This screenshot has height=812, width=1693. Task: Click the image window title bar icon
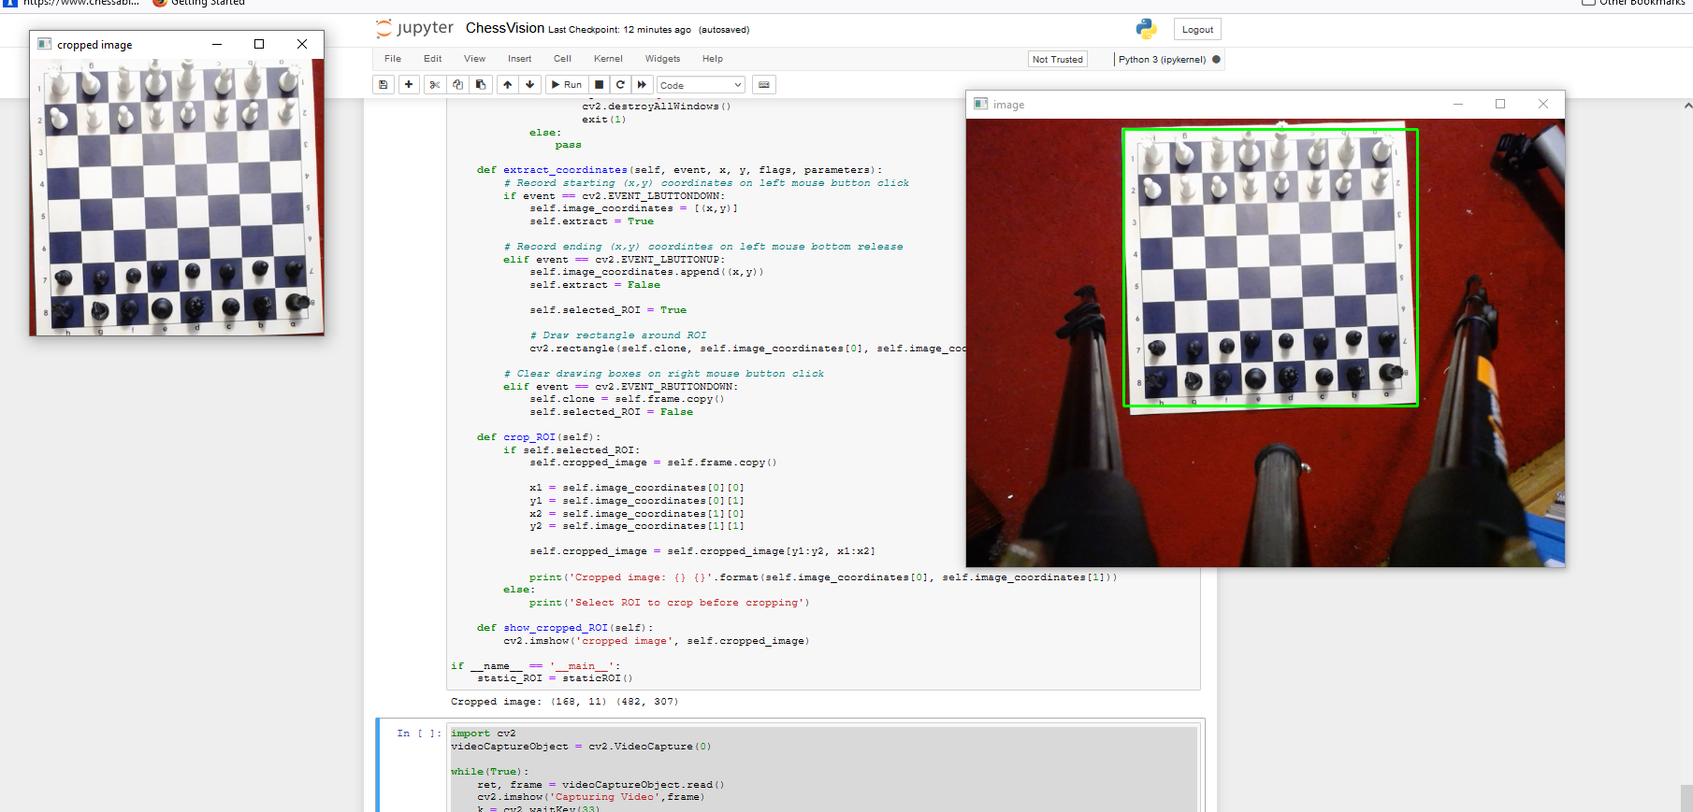[980, 104]
